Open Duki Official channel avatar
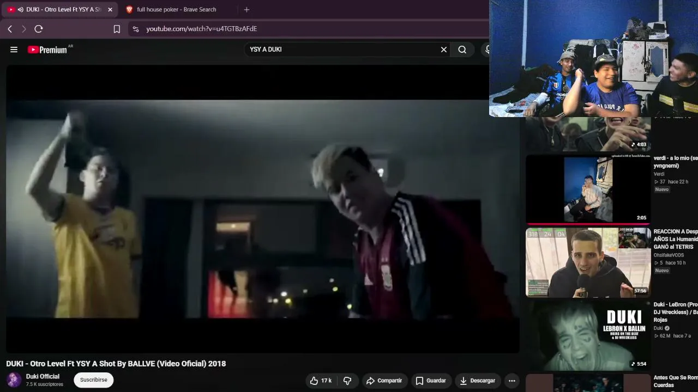 point(14,379)
